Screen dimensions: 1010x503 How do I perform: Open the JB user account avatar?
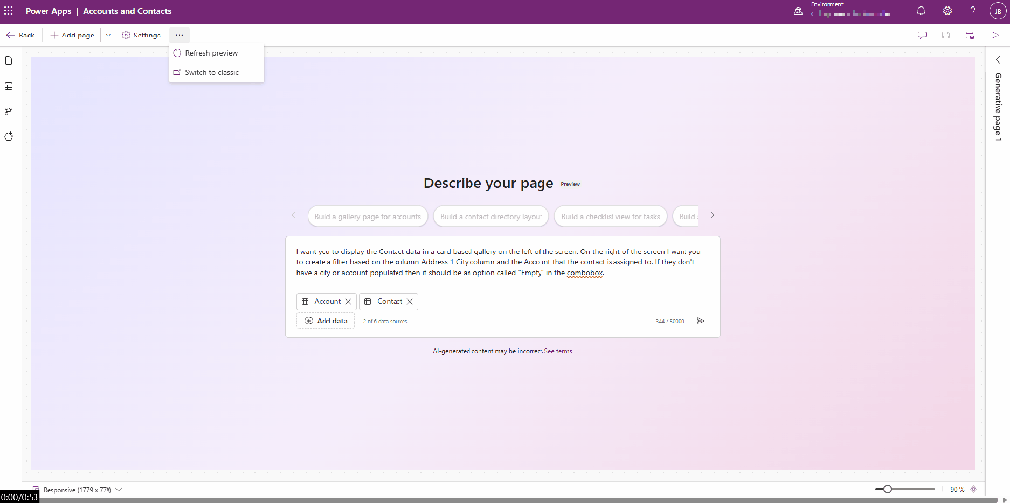(x=994, y=11)
